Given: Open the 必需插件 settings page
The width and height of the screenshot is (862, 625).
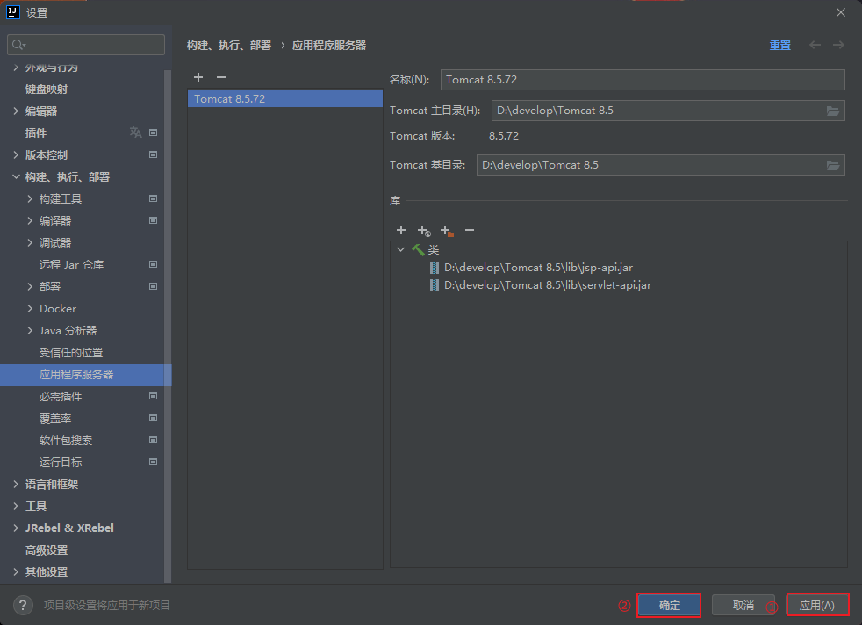Looking at the screenshot, I should (x=61, y=396).
